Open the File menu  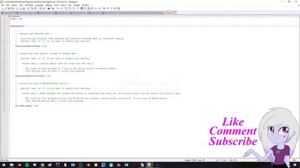click(2, 5)
